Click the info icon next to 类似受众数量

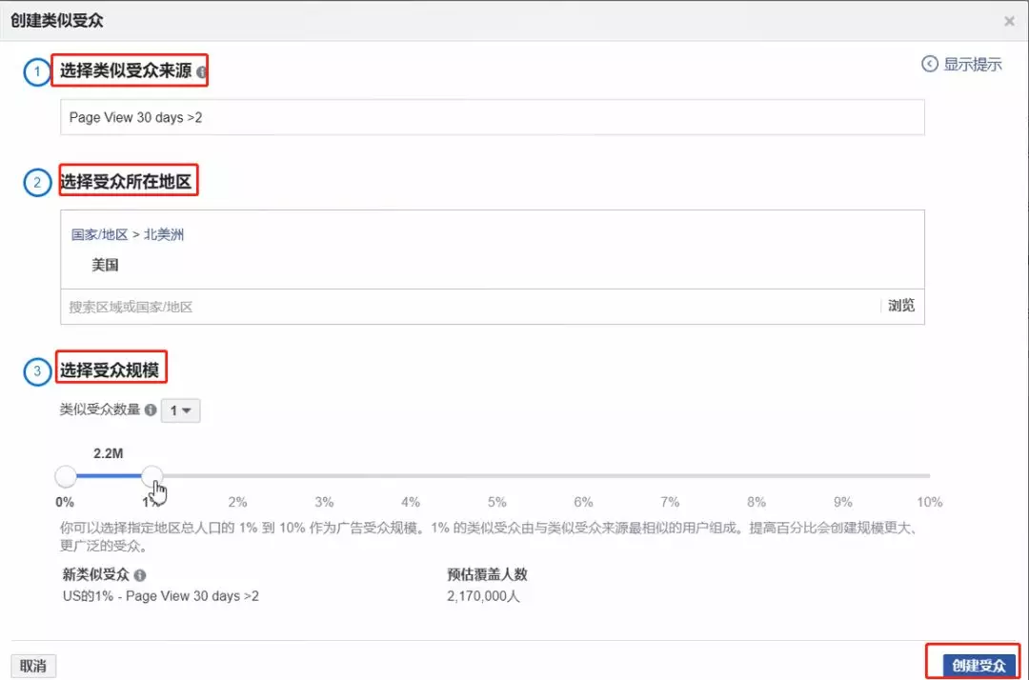[152, 410]
